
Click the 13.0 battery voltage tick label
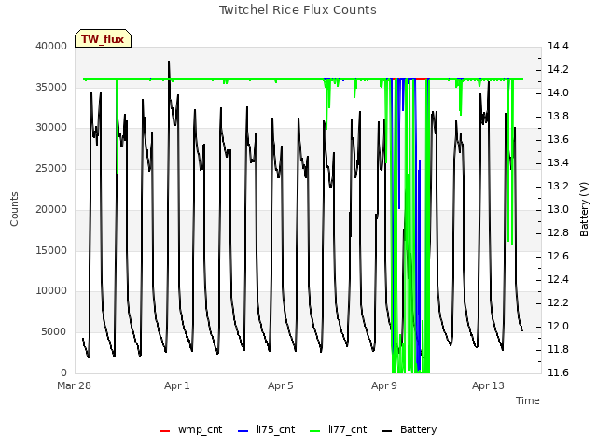[558, 209]
